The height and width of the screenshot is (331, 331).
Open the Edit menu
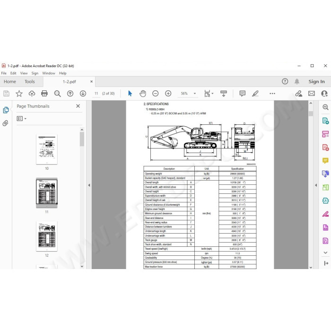pos(13,73)
